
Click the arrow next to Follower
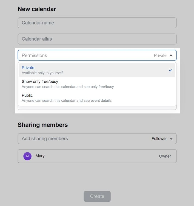click(x=171, y=139)
